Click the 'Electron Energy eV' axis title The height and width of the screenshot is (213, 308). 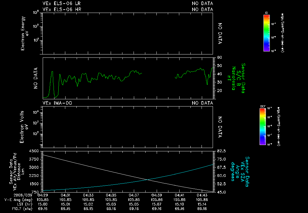tap(25, 33)
